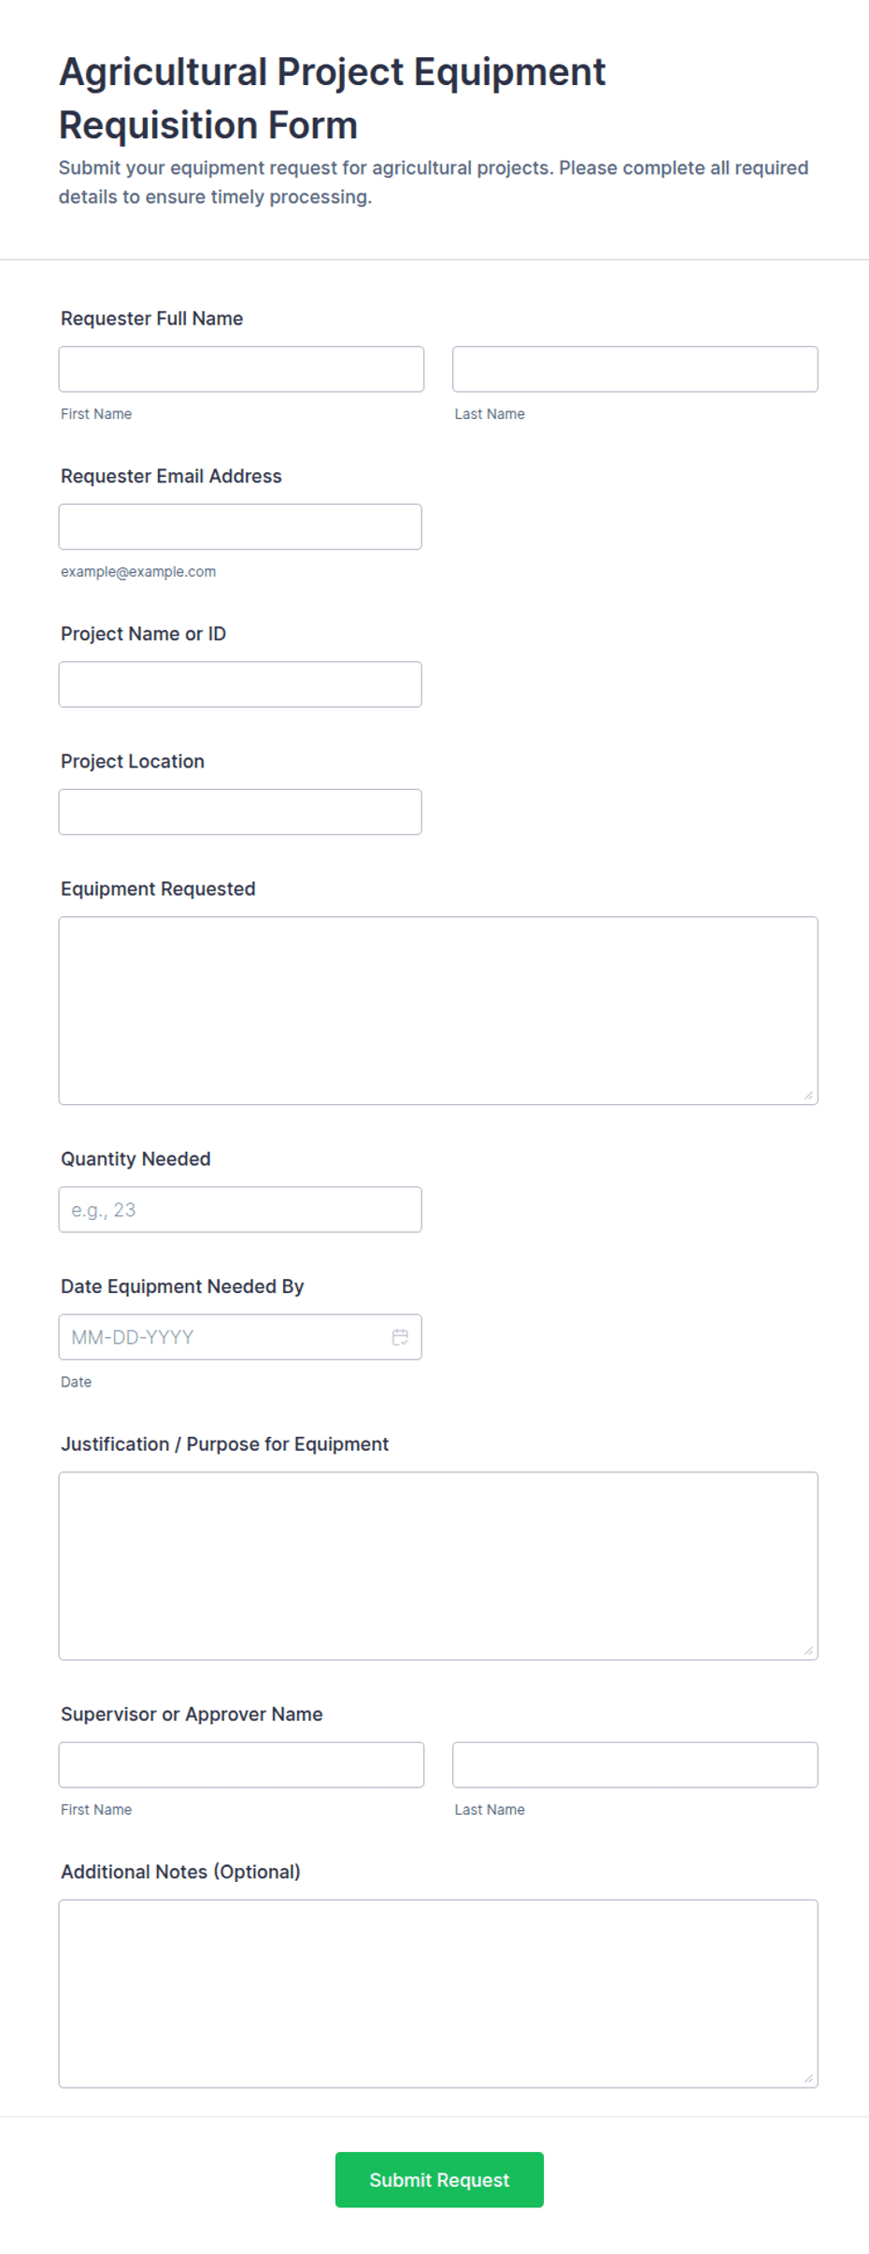Viewport: 869px width, 2254px height.
Task: Click inside the Justification / Purpose text area
Action: 438,1566
